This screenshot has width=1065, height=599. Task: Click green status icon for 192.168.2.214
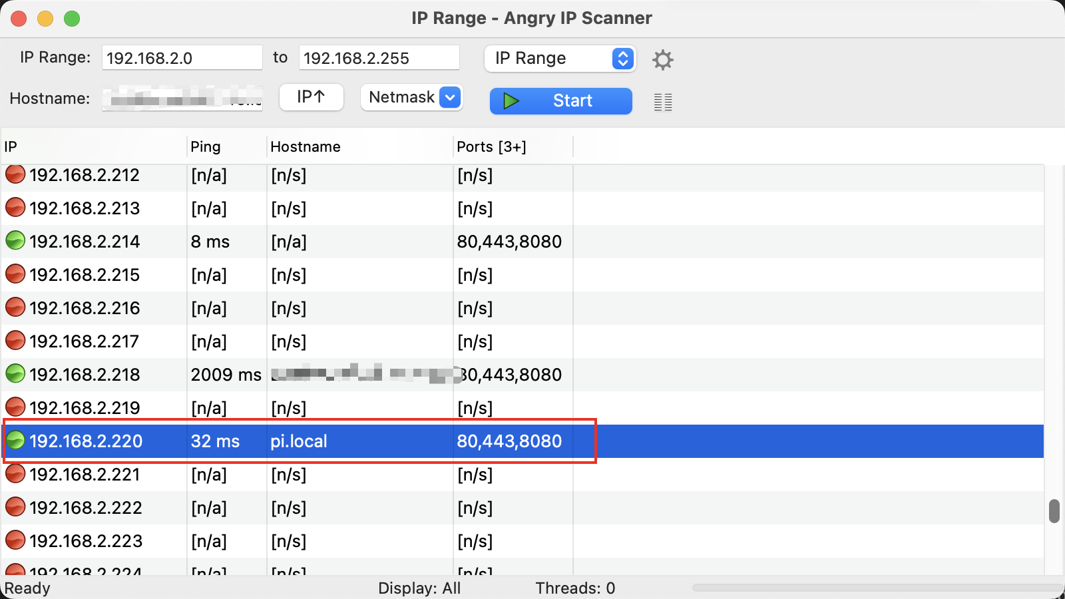click(x=15, y=241)
